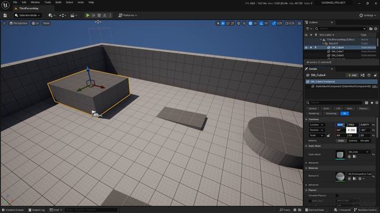Open the Build menu
This screenshot has width=380, height=213.
[58, 2]
